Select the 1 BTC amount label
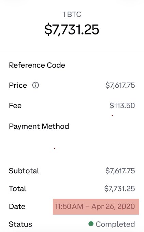 pos(72,14)
